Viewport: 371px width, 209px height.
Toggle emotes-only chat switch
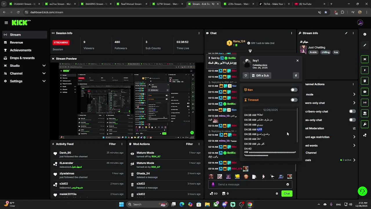pyautogui.click(x=352, y=120)
